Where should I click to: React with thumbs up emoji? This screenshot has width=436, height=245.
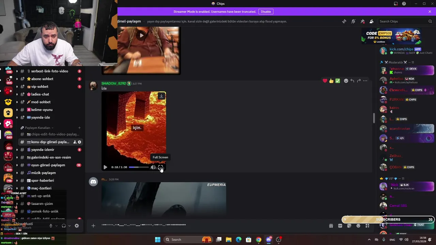coord(331,81)
